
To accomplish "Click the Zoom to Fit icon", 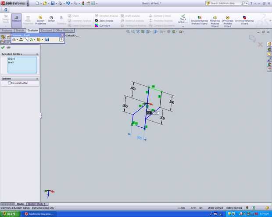I will click(128, 31).
